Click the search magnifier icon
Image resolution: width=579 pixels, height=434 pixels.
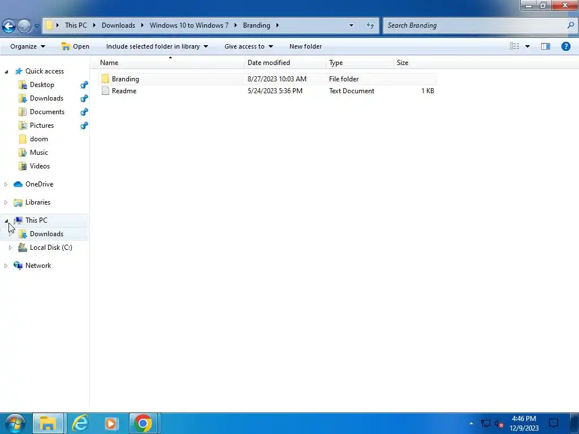[x=571, y=25]
